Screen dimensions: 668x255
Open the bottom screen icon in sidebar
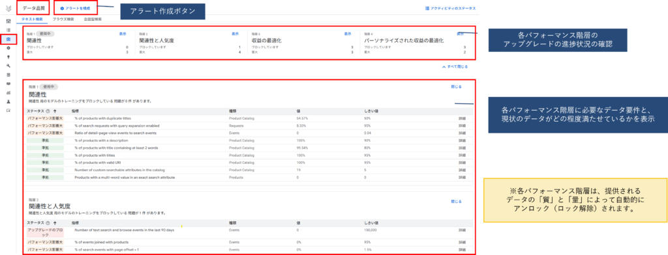click(x=8, y=111)
